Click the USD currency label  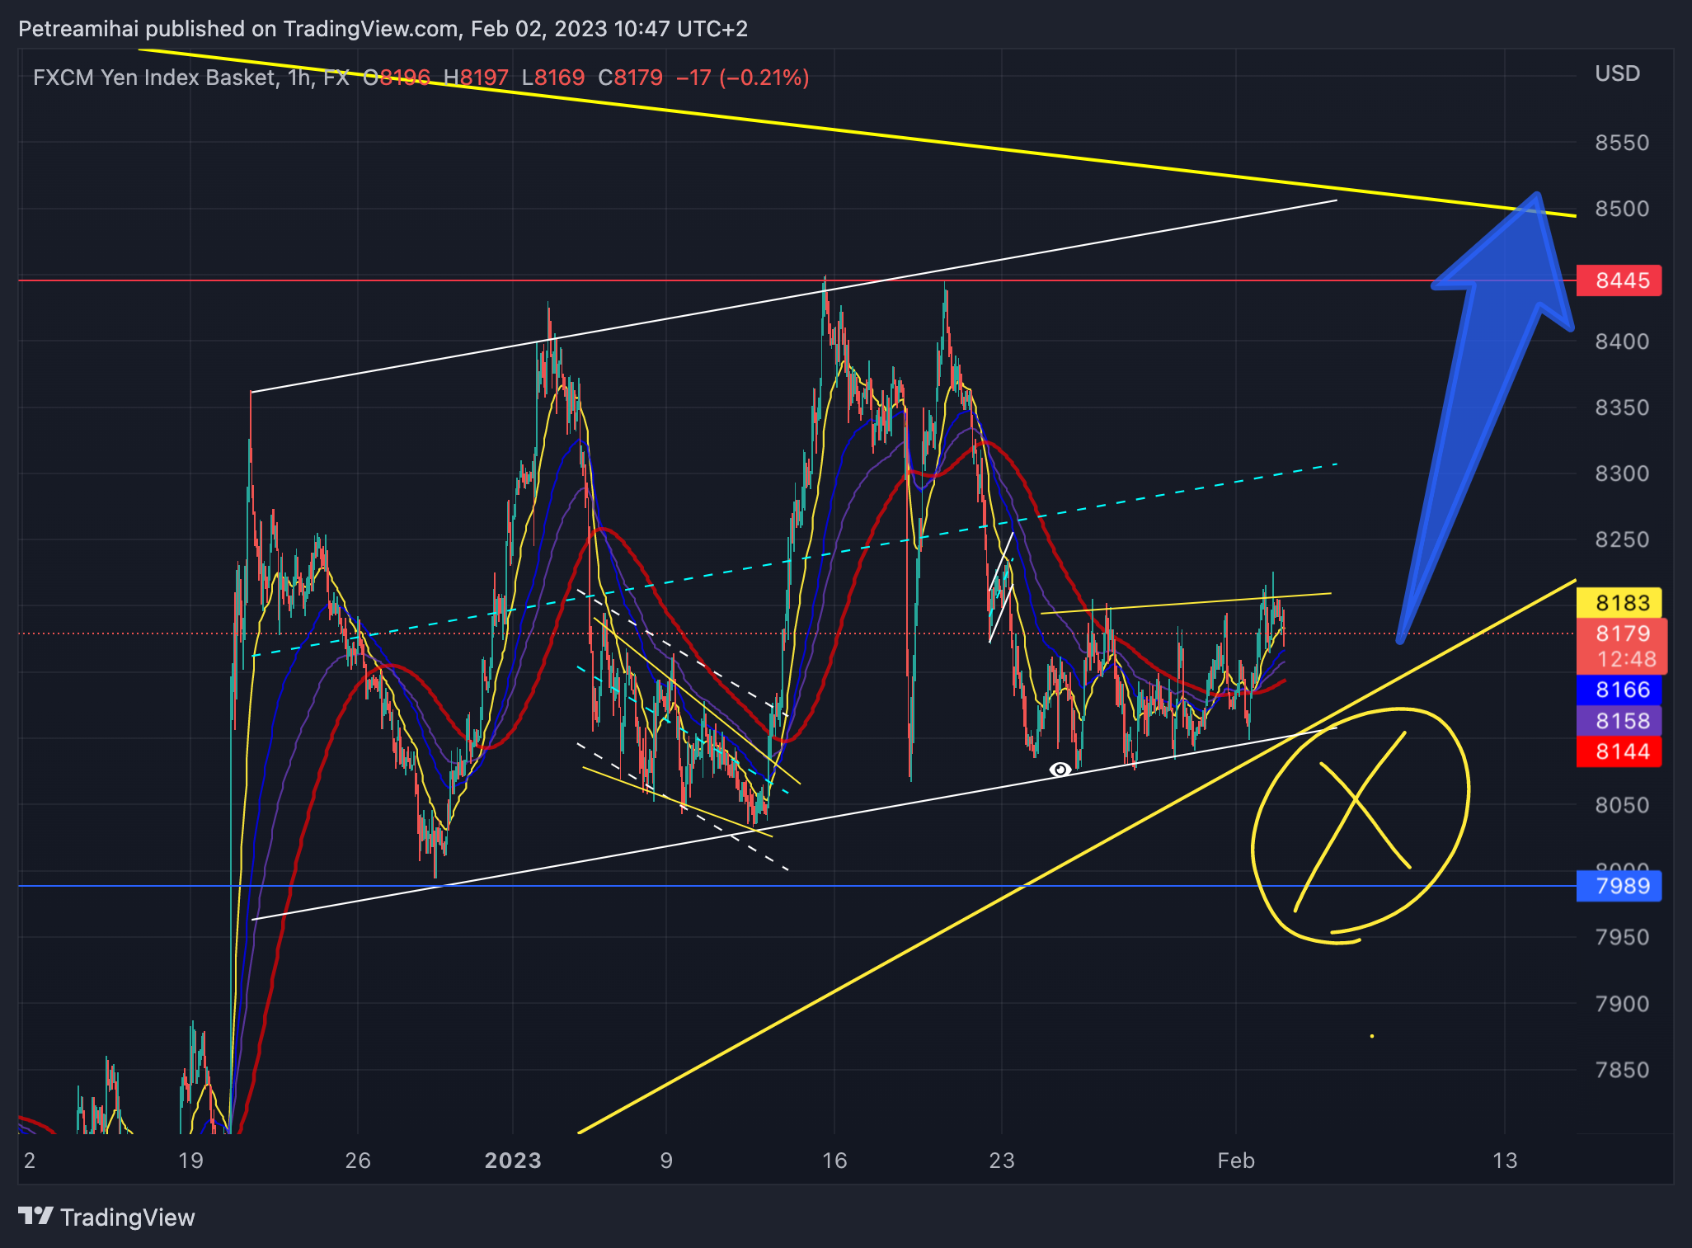click(1618, 73)
